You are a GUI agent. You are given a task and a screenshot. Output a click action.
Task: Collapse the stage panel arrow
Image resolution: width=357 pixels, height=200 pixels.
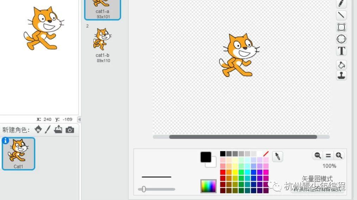pos(79,119)
